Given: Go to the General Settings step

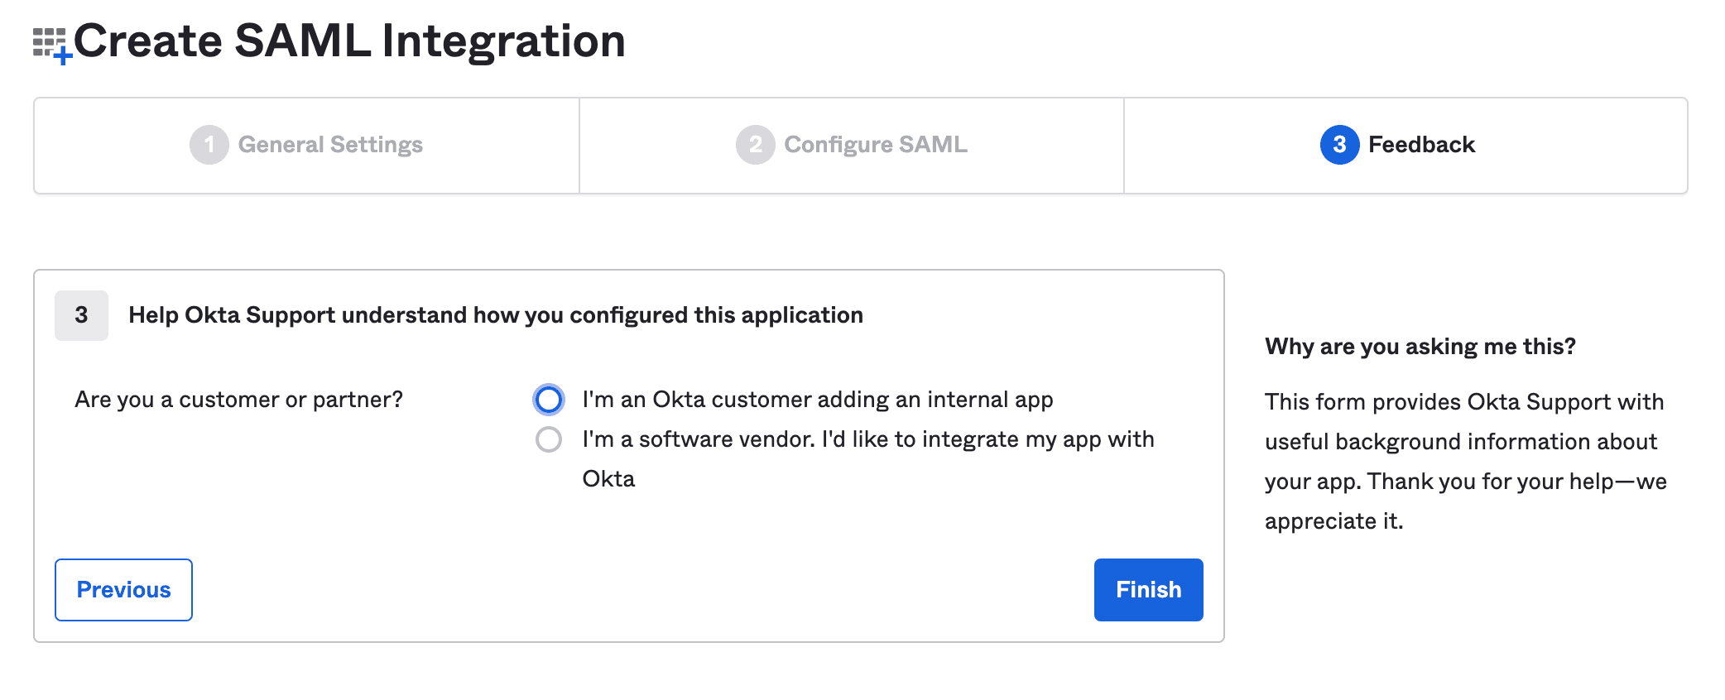Looking at the screenshot, I should tap(330, 145).
